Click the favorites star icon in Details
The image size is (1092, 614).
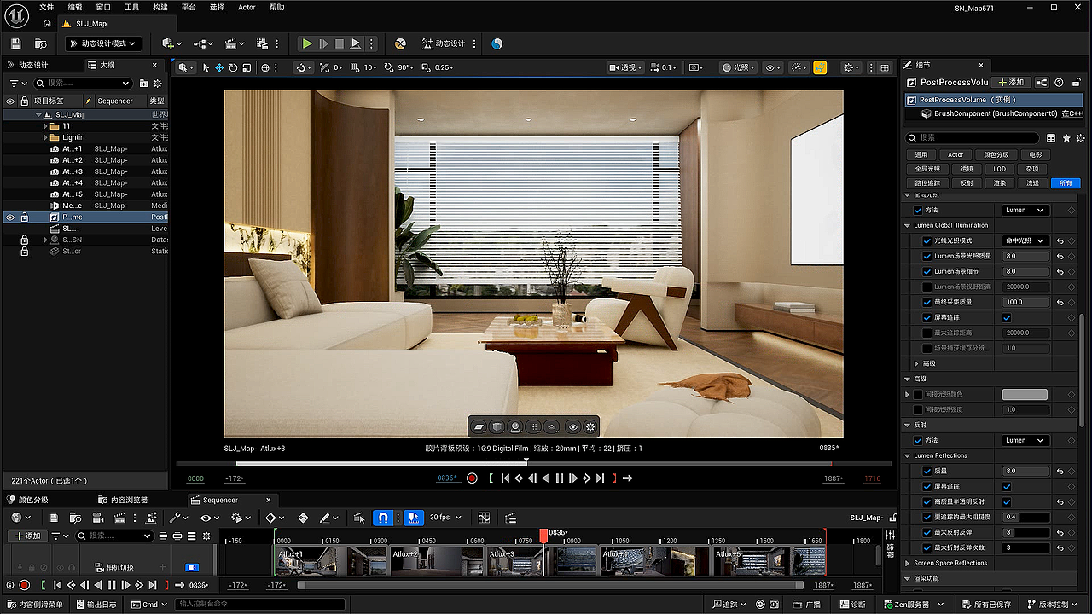[x=1066, y=137]
